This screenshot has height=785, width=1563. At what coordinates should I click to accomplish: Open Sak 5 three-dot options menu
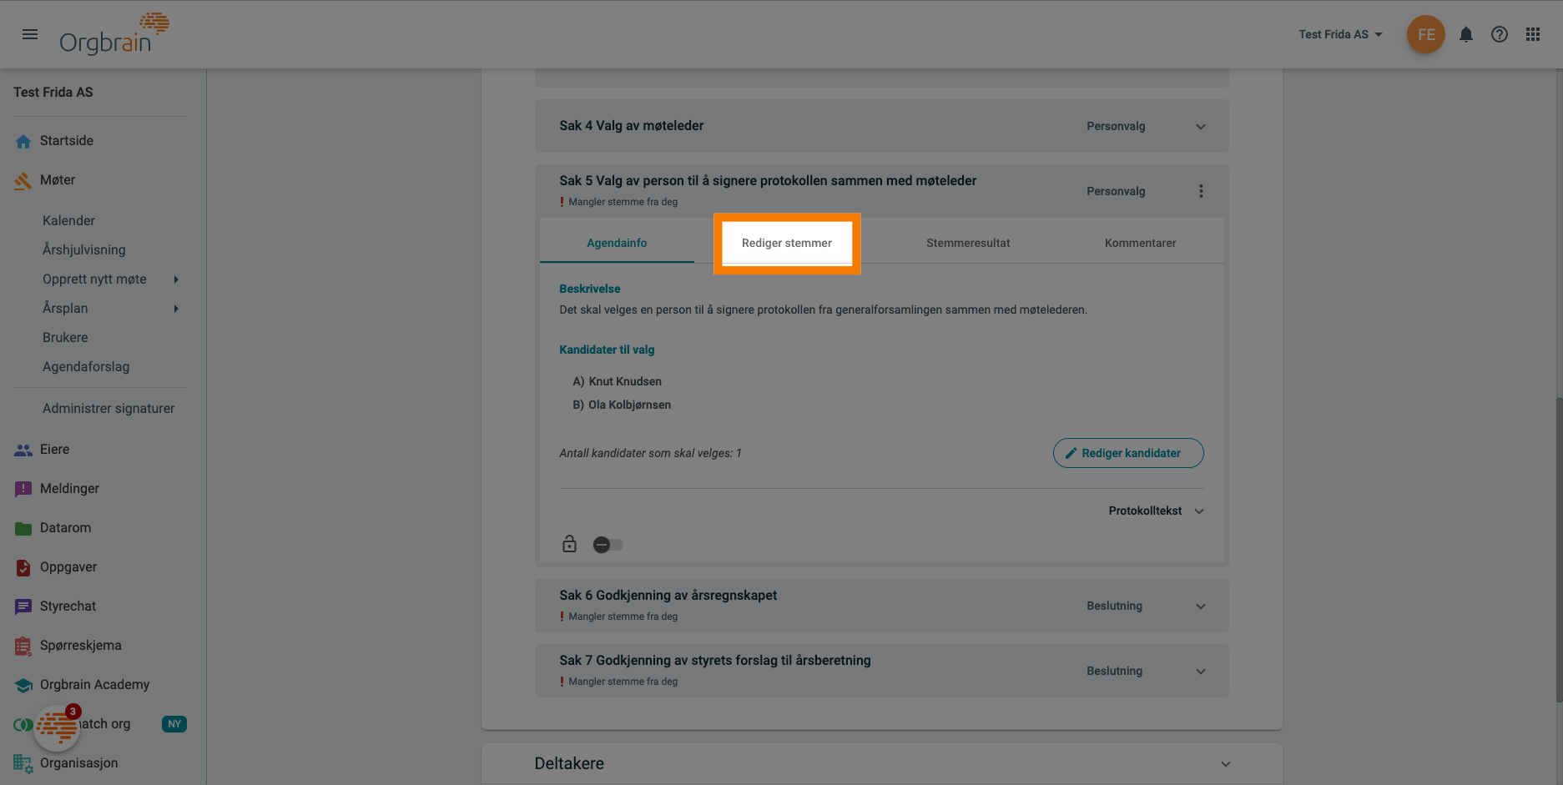[x=1201, y=191]
